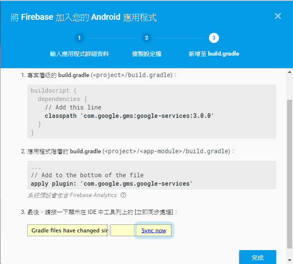The height and width of the screenshot is (264, 293).
Task: Click the project-level buildscript code block
Action: [152, 112]
